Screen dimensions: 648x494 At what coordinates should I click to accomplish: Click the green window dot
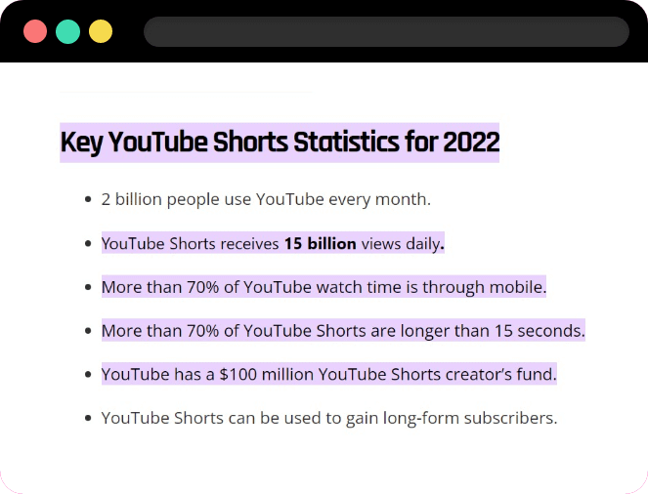[x=67, y=31]
